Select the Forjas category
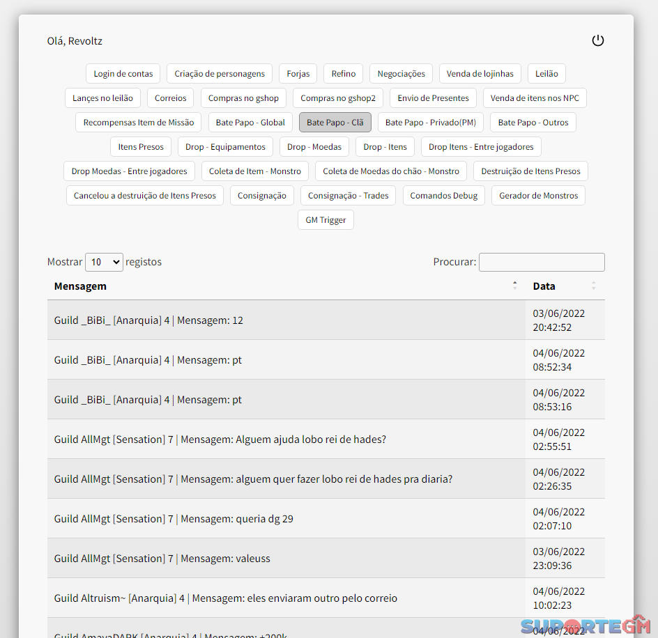Image resolution: width=658 pixels, height=638 pixels. click(298, 74)
